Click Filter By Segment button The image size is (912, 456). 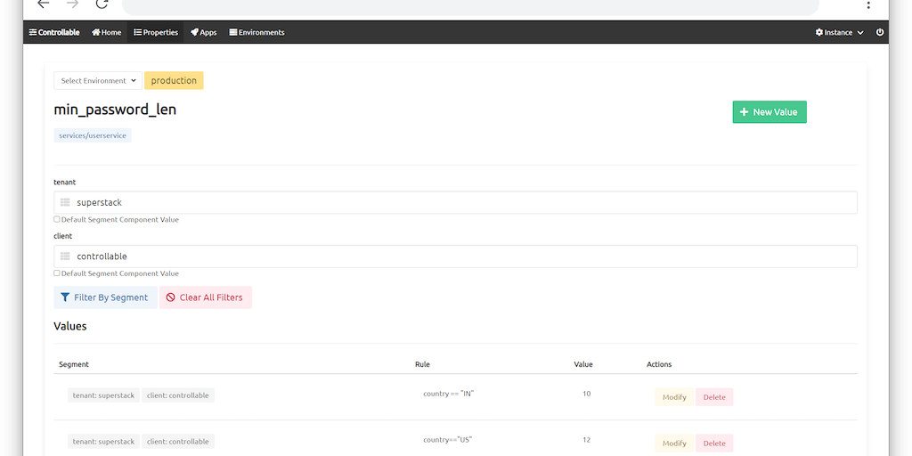[x=105, y=297]
